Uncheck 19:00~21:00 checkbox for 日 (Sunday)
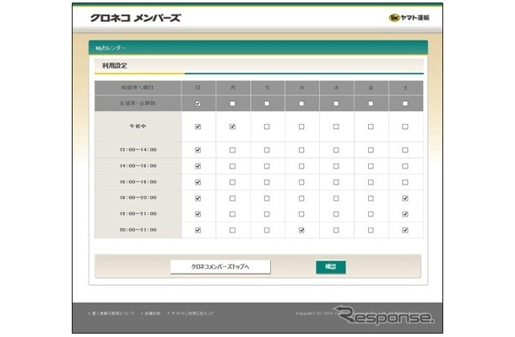 click(198, 214)
